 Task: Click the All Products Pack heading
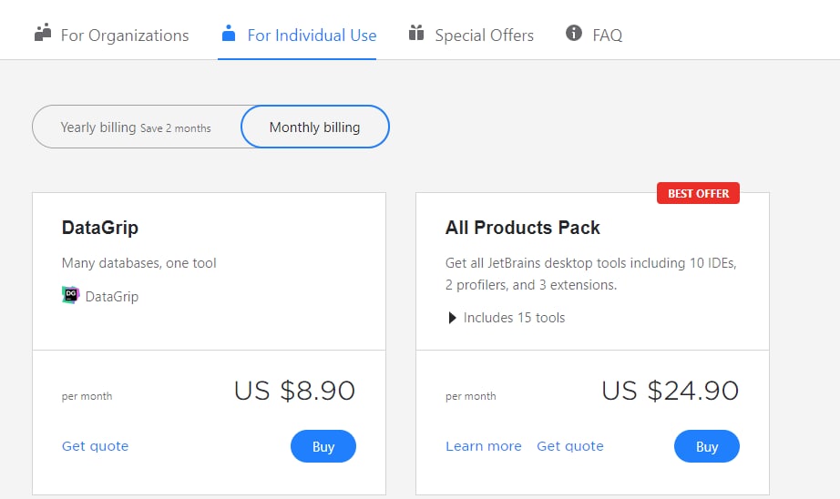(x=522, y=228)
